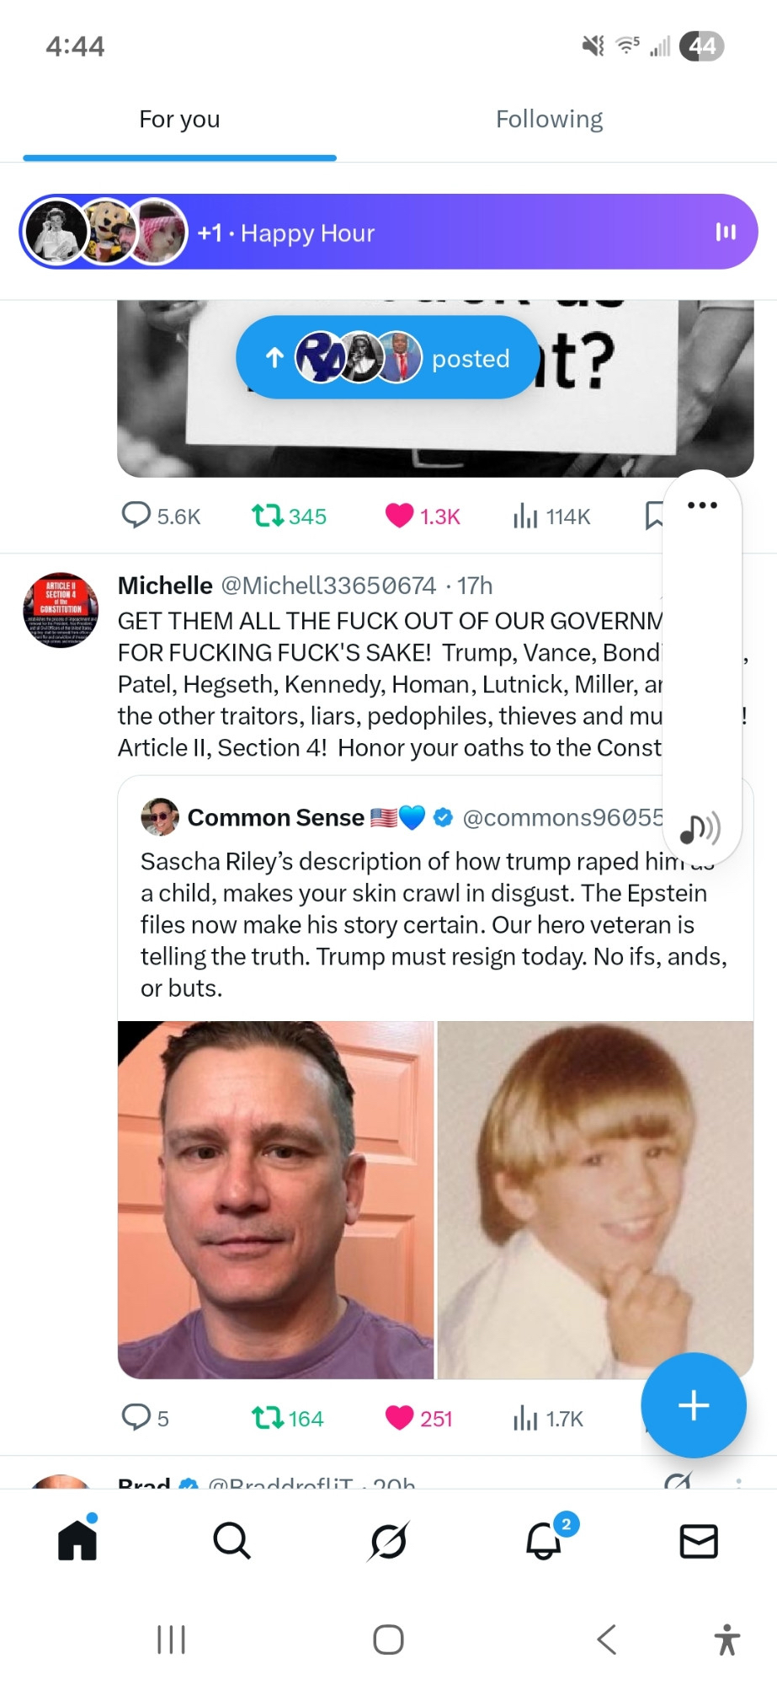
Task: Tap the new posts pill
Action: (x=387, y=358)
